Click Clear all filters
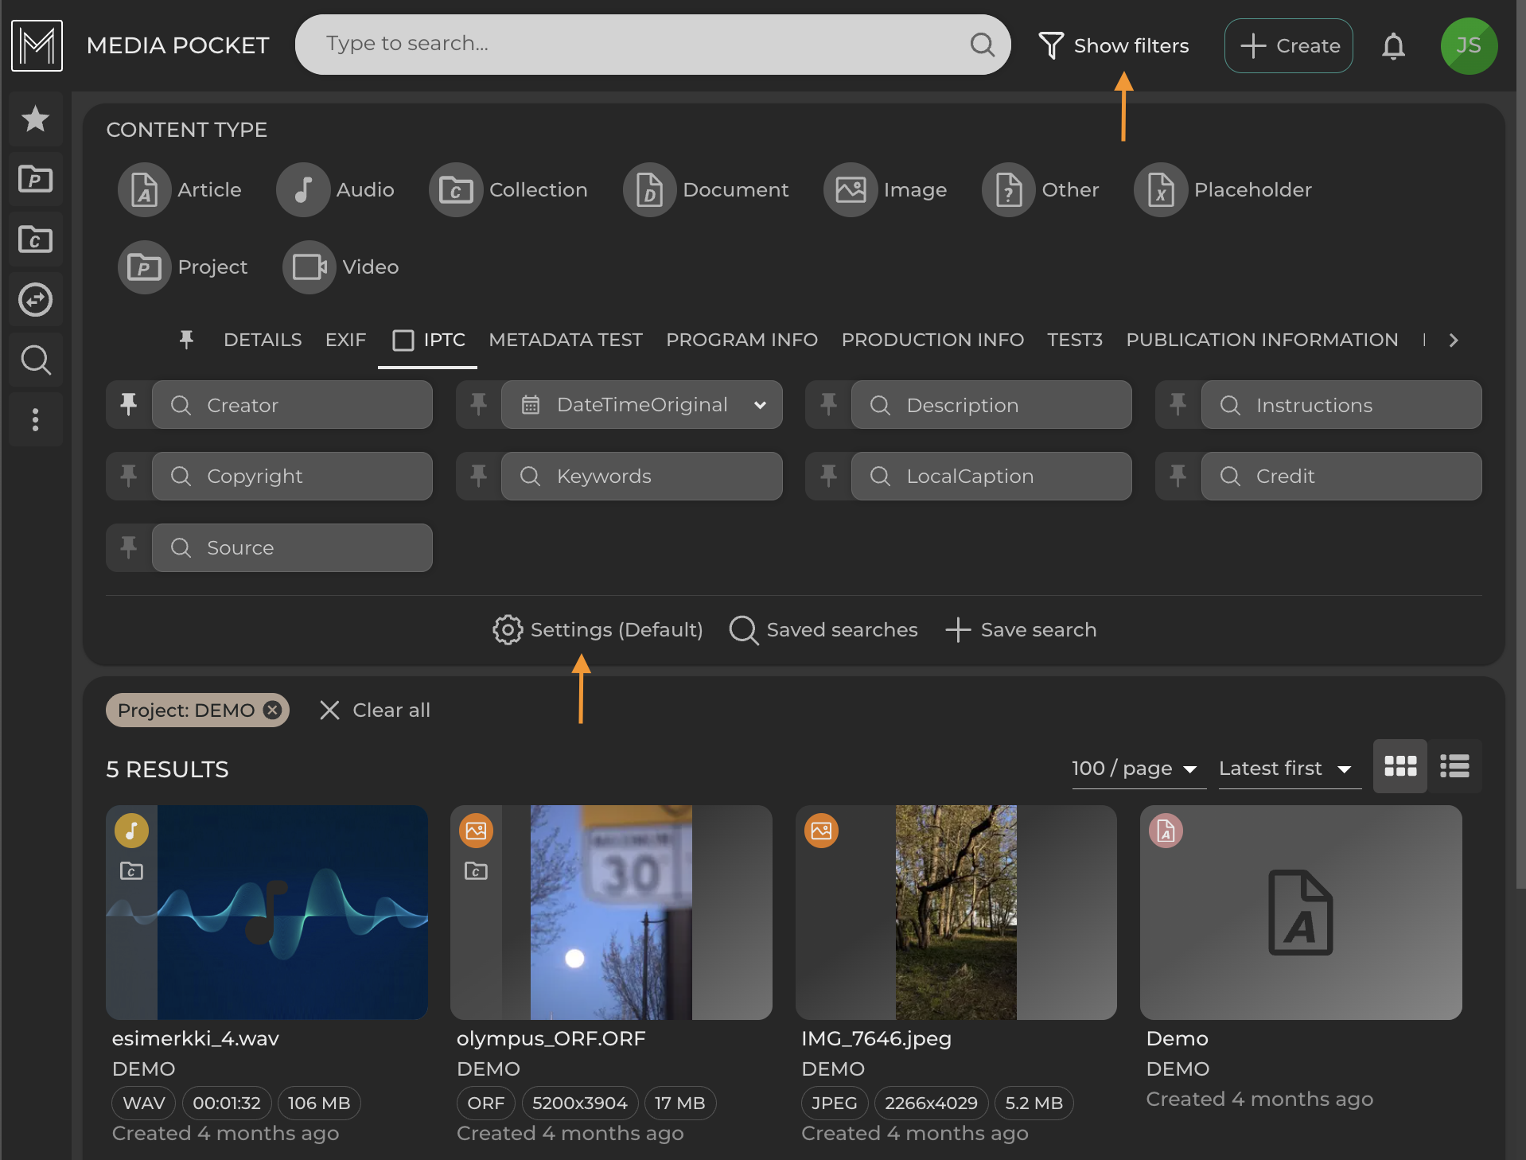This screenshot has height=1160, width=1526. [x=375, y=710]
